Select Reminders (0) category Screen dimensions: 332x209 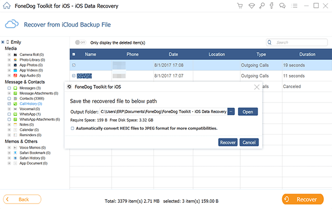pos(30,135)
